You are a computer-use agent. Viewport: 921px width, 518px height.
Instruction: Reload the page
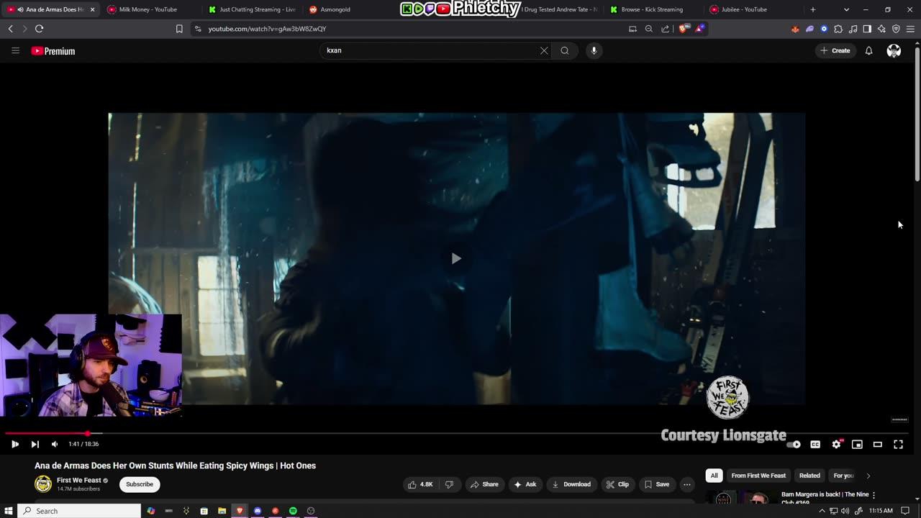39,29
